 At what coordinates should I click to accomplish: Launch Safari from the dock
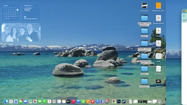[x=16, y=101]
